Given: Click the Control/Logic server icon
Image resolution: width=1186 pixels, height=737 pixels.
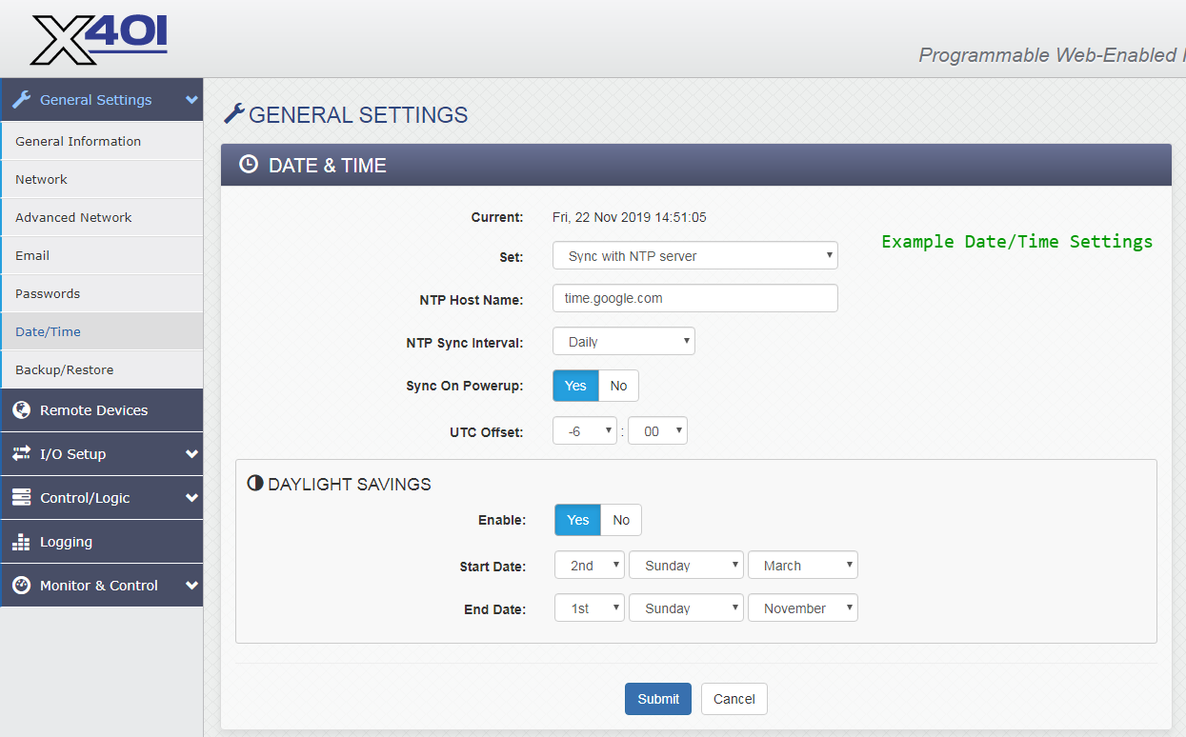Looking at the screenshot, I should [21, 498].
